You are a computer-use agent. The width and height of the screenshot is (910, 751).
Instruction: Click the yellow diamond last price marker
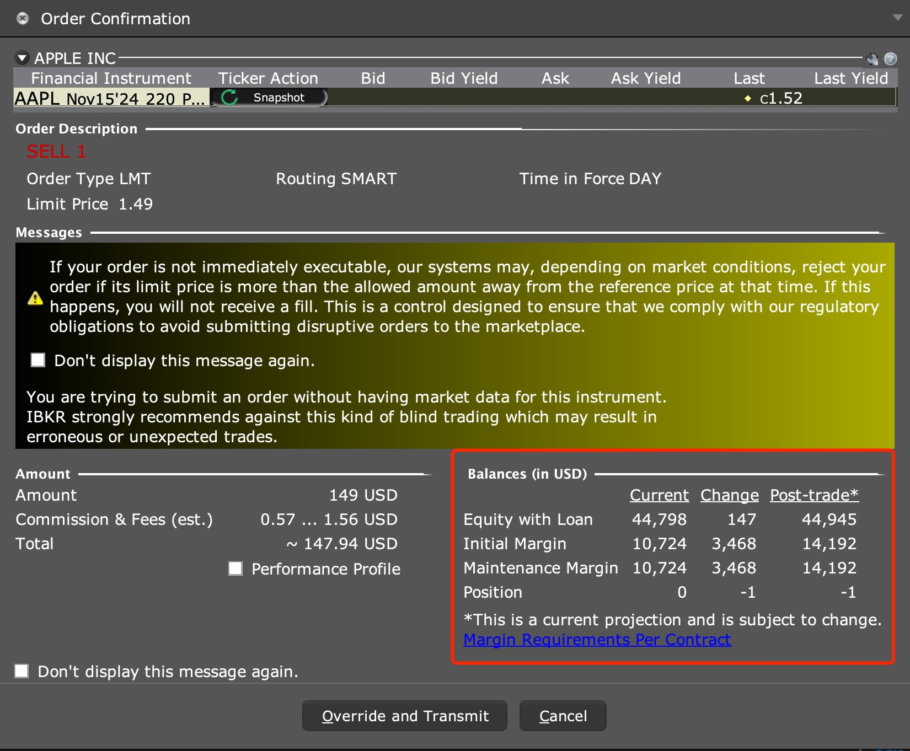point(748,98)
